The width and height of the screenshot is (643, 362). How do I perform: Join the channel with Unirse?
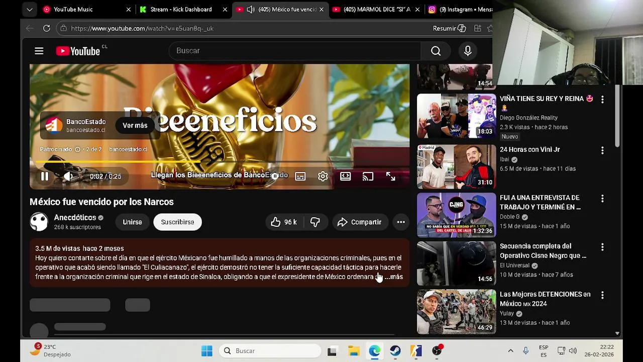tap(132, 222)
